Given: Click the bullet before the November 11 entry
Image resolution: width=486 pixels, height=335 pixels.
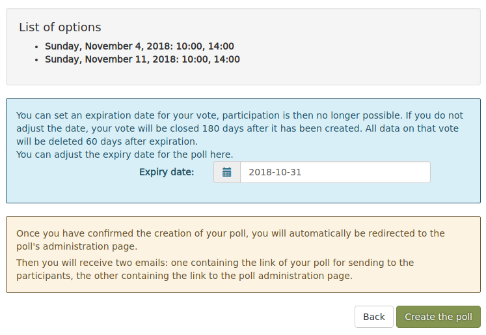Looking at the screenshot, I should (x=36, y=60).
